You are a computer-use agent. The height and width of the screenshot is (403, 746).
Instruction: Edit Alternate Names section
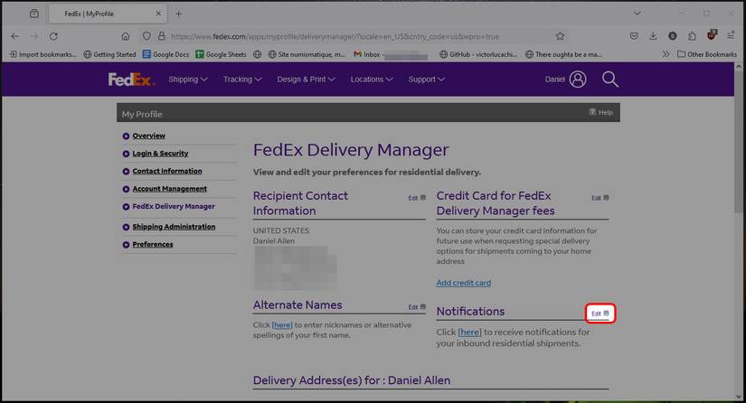(417, 307)
